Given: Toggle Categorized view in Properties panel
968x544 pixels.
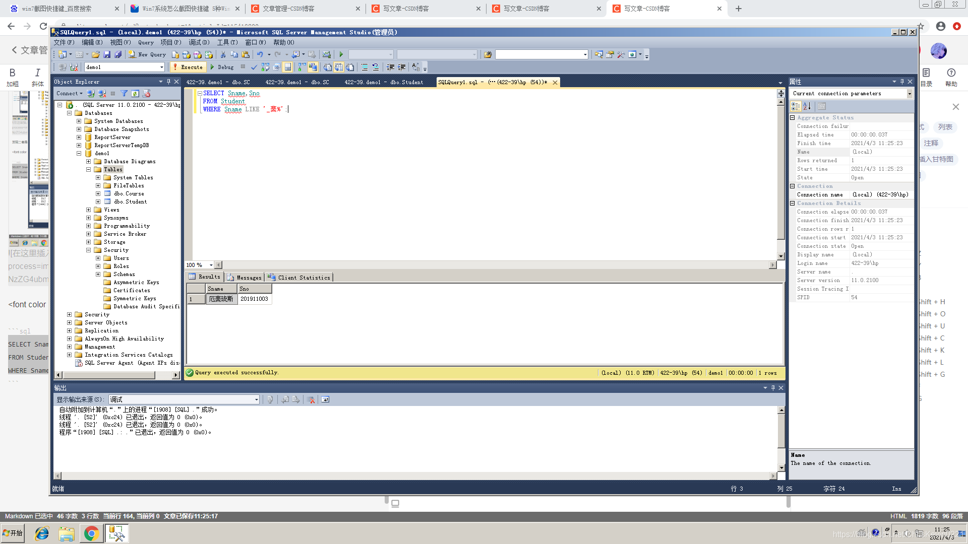Looking at the screenshot, I should click(x=796, y=106).
